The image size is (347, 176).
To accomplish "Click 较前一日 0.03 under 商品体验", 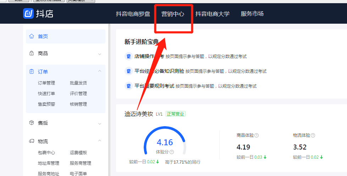I will 252,157.
